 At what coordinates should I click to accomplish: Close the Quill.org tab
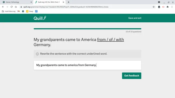[x=63, y=2]
